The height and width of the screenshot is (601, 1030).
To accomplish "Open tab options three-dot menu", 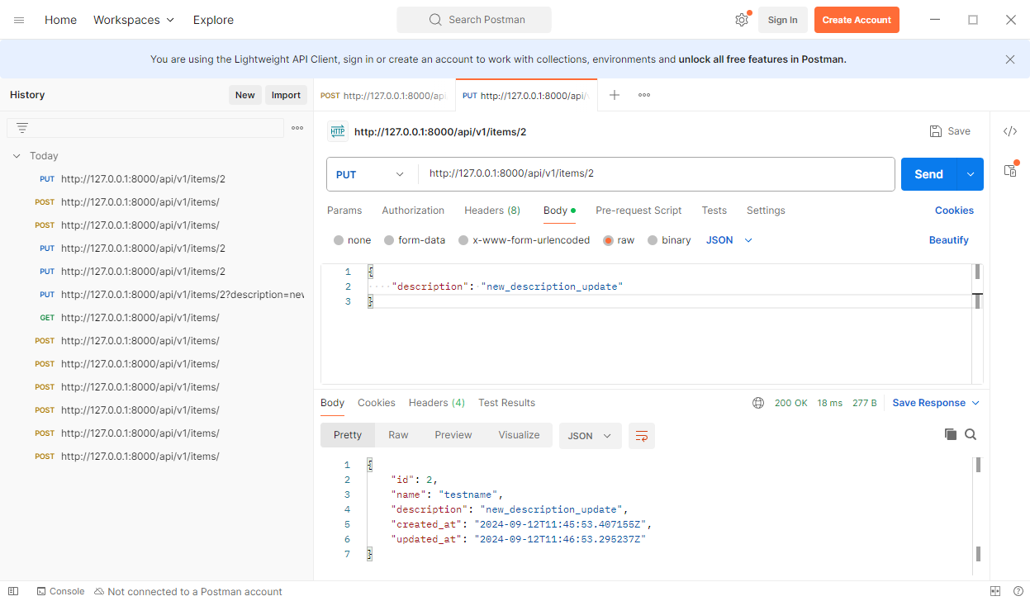I will point(644,95).
